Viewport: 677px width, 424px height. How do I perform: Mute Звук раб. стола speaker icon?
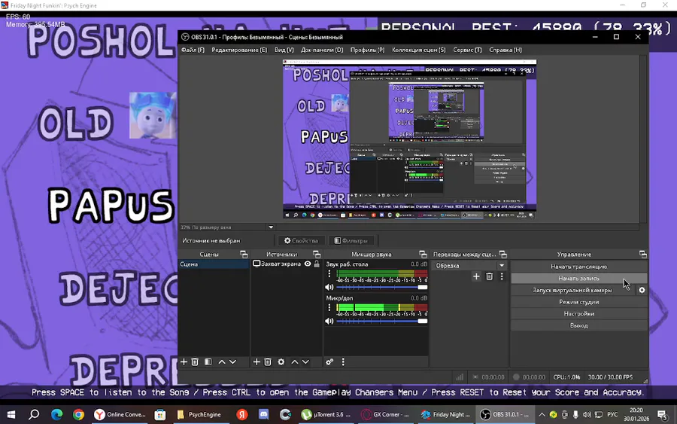329,287
